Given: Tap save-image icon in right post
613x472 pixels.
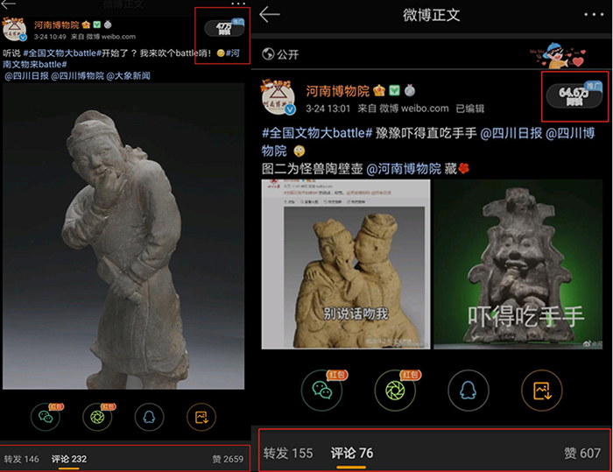Looking at the screenshot, I should 542,390.
